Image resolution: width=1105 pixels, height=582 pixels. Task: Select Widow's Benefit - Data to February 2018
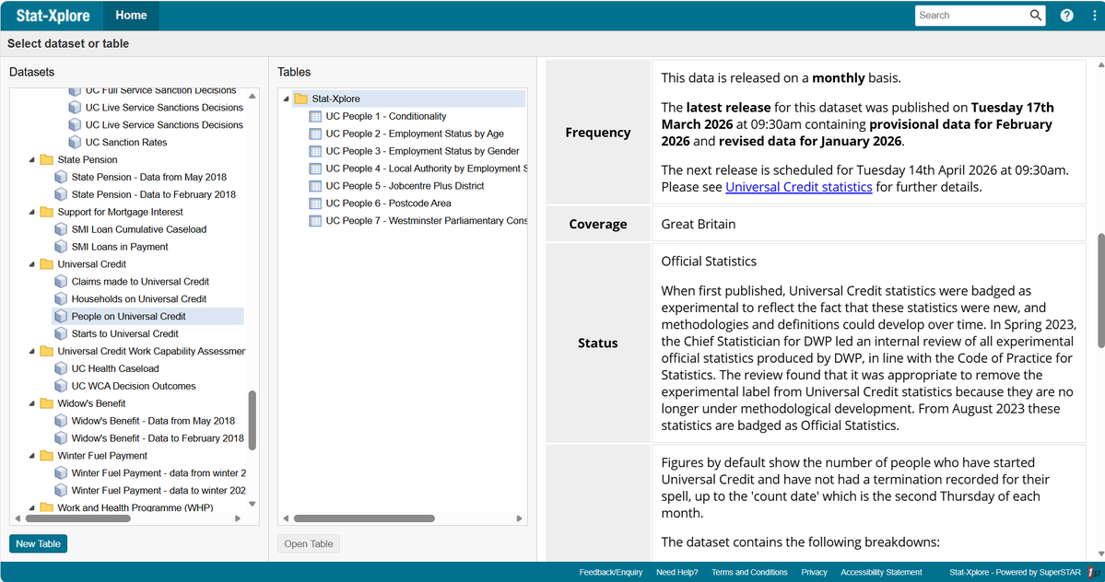click(158, 438)
